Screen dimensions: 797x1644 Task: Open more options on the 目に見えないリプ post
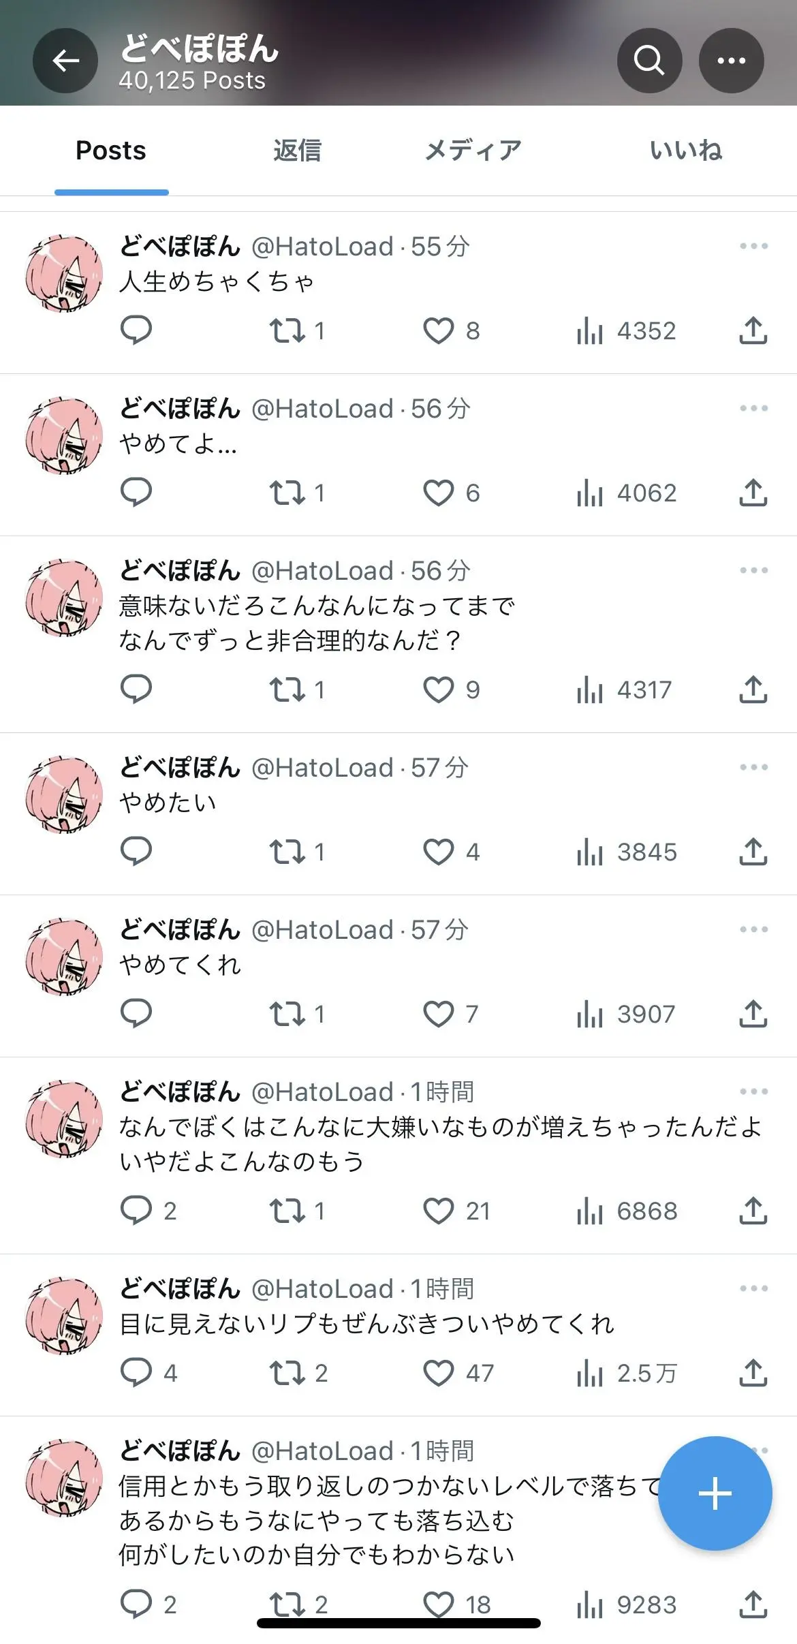click(x=753, y=1288)
